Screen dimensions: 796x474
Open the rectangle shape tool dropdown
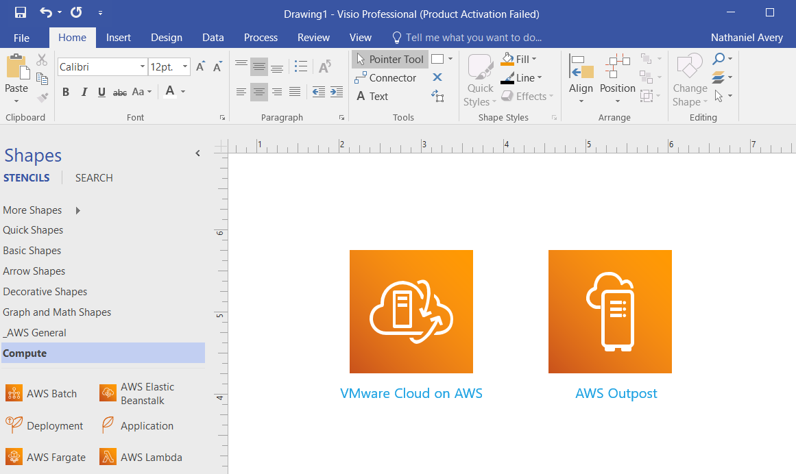(450, 59)
